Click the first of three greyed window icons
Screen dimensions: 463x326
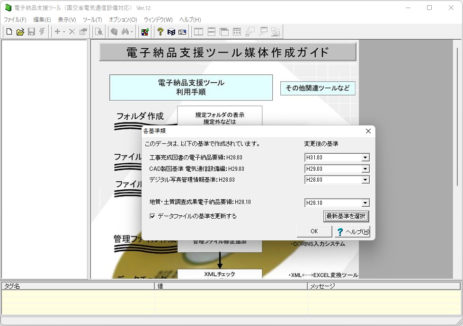coord(250,32)
